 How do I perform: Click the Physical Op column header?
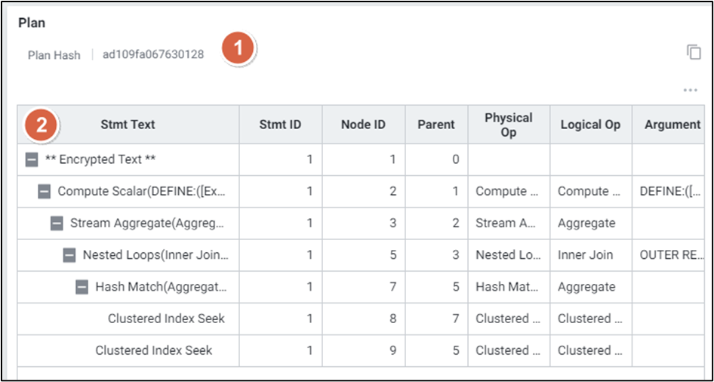[508, 125]
